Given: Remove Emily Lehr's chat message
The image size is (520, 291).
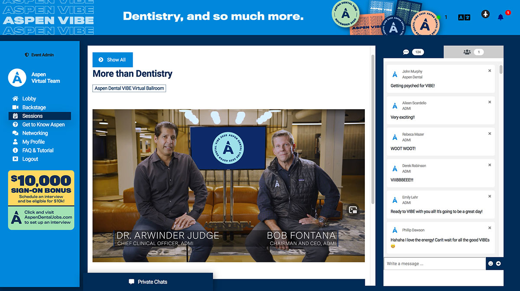Looking at the screenshot, I should click(x=490, y=196).
